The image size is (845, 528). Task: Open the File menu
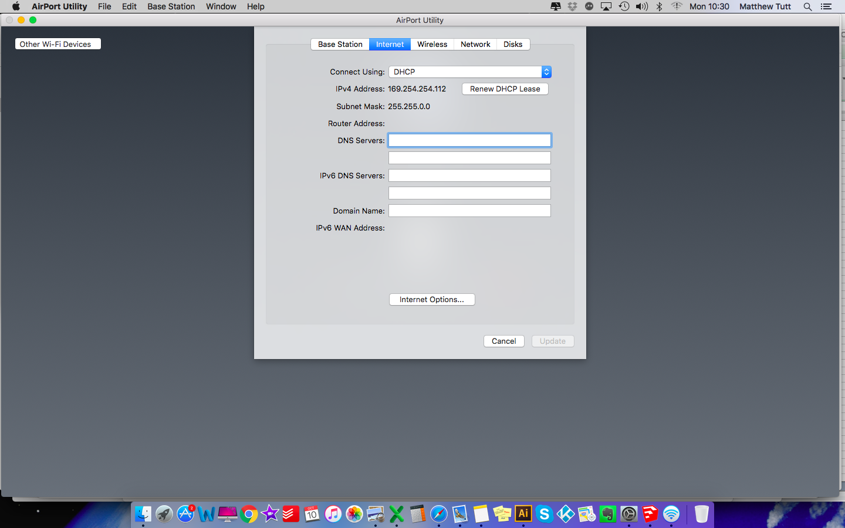[104, 6]
